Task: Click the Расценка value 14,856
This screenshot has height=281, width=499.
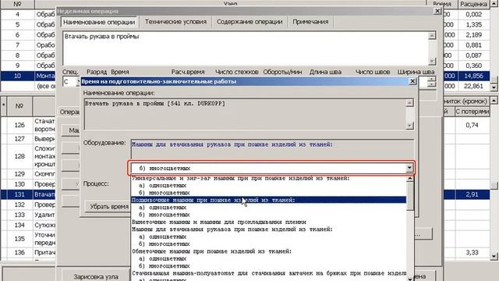Action: [x=473, y=76]
